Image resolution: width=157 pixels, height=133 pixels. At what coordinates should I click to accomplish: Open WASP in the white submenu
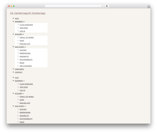pyautogui.click(x=22, y=63)
